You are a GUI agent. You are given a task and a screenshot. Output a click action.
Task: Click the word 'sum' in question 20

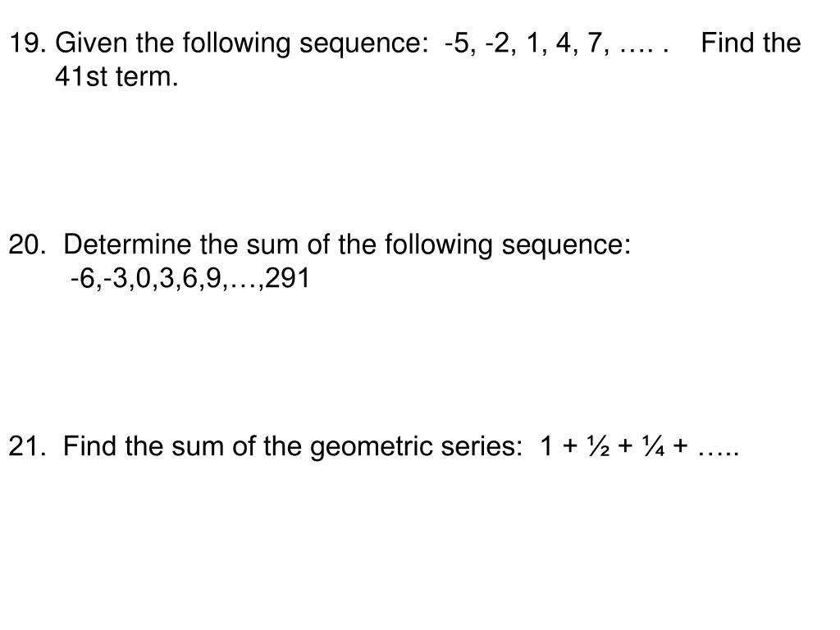click(x=272, y=245)
